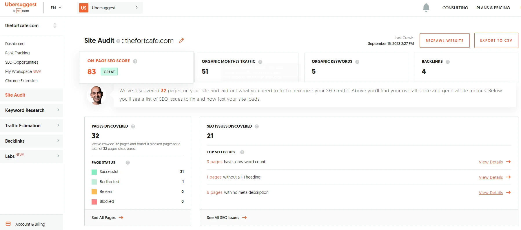This screenshot has height=230, width=521.
Task: Click the Ubersuggest logo
Action: (21, 7)
